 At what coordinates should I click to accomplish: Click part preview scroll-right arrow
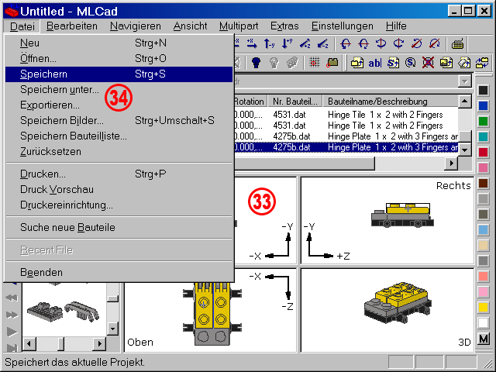[100, 344]
